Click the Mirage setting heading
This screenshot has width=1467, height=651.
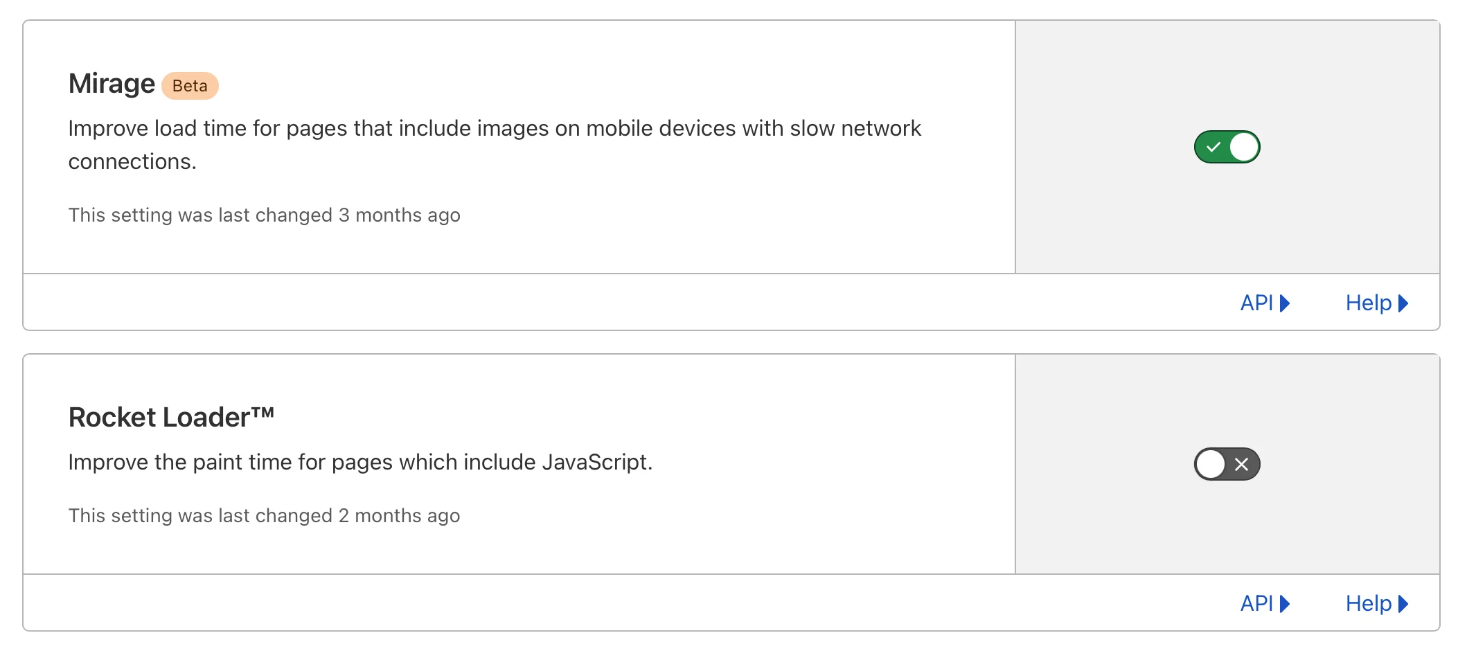point(112,84)
